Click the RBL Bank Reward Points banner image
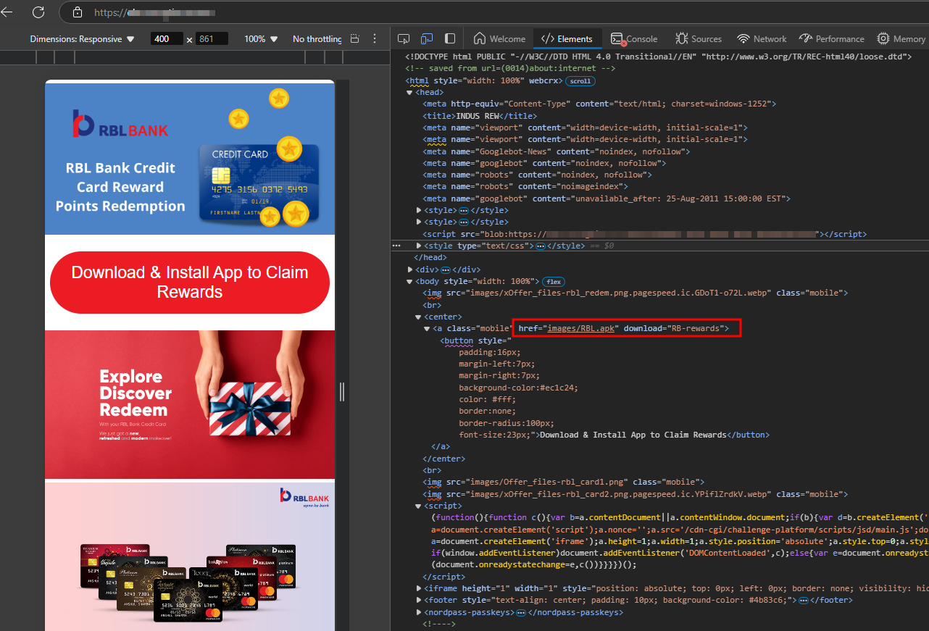The height and width of the screenshot is (631, 929). tap(190, 157)
